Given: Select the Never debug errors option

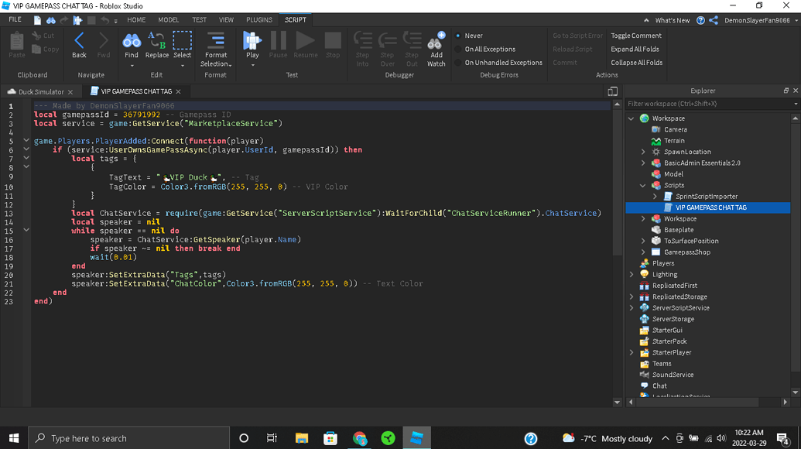Looking at the screenshot, I should [457, 36].
